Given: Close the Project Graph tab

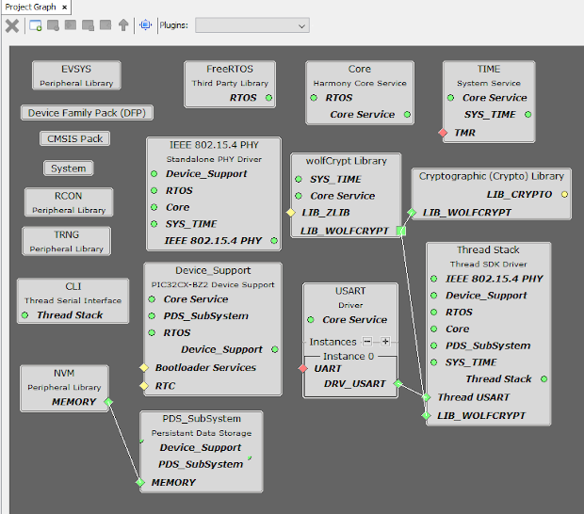Looking at the screenshot, I should coord(65,8).
